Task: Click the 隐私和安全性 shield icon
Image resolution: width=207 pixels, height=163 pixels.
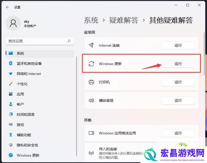Action: click(11, 145)
